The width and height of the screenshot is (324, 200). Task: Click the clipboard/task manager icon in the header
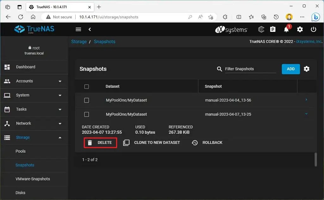pos(273,29)
